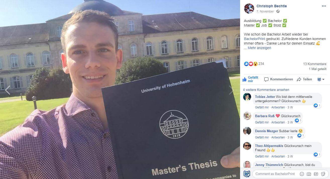This screenshot has width=330, height=179.
Task: Open Christoph Bechtle's profile picture
Action: (249, 9)
